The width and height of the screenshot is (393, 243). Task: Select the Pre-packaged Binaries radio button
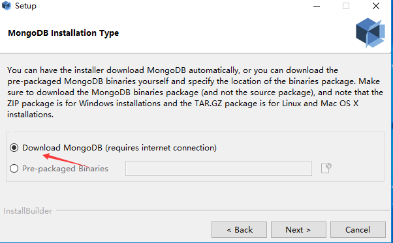pos(14,168)
